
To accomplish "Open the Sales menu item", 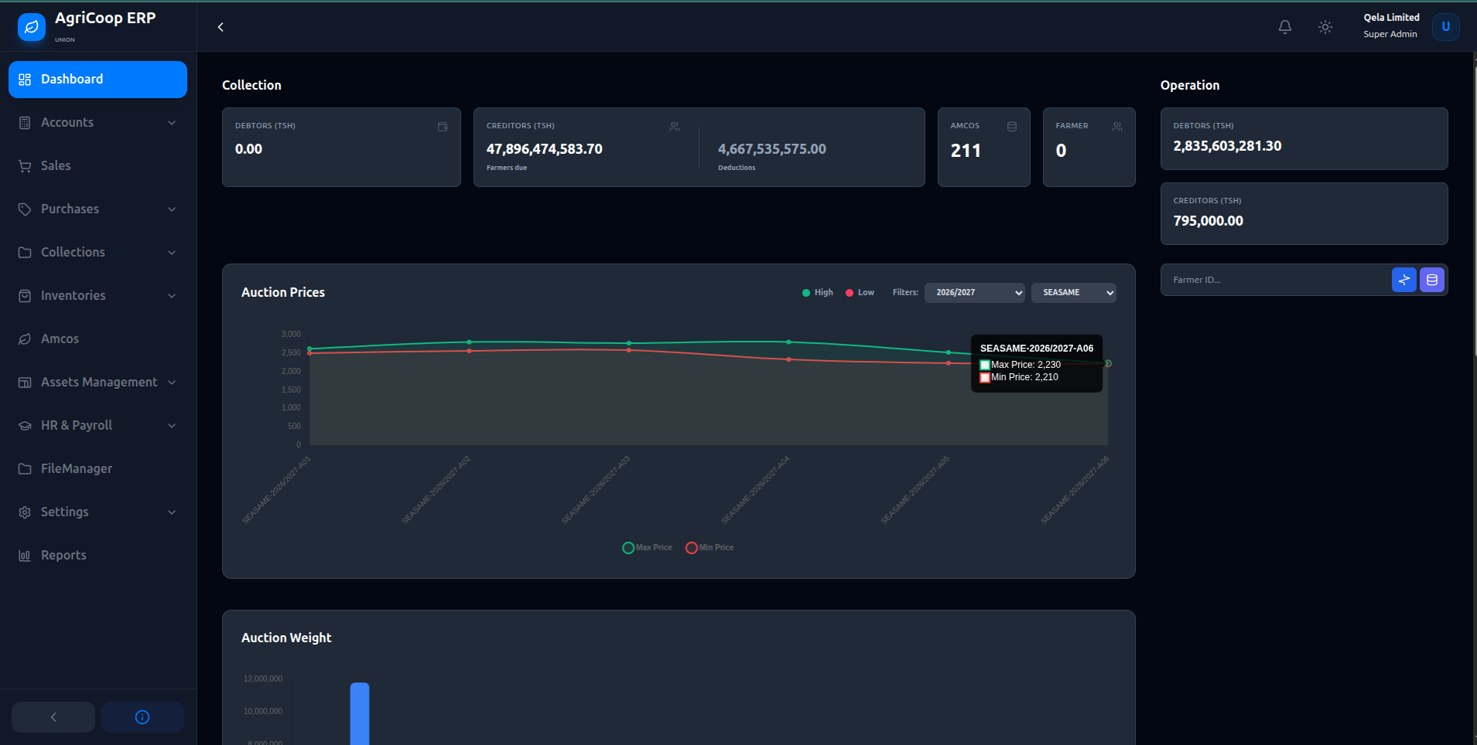I will 97,166.
